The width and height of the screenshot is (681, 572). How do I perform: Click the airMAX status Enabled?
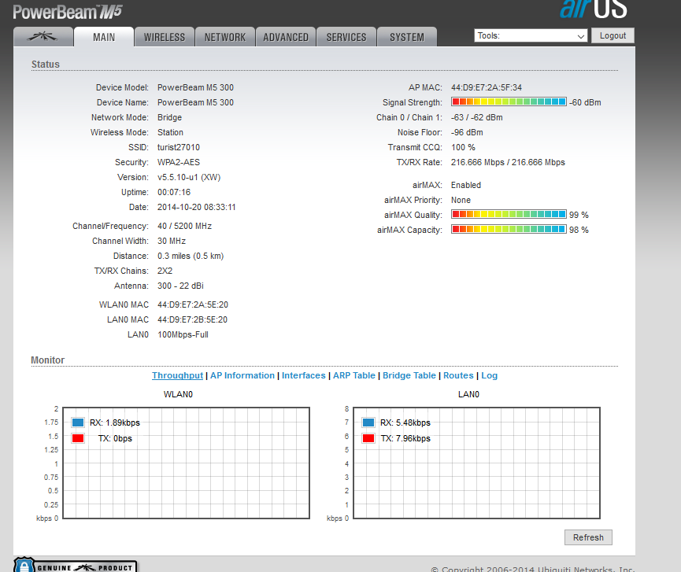[x=465, y=185]
